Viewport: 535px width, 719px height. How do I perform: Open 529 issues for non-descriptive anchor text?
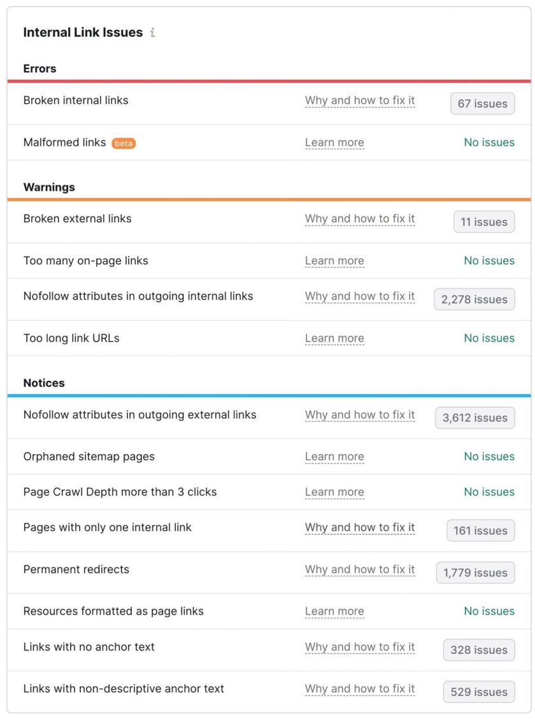click(x=478, y=692)
